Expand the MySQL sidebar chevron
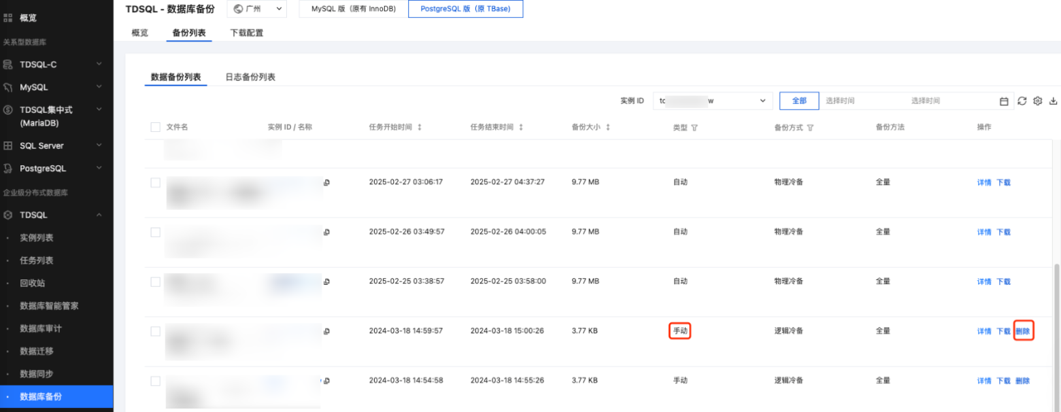 [99, 87]
